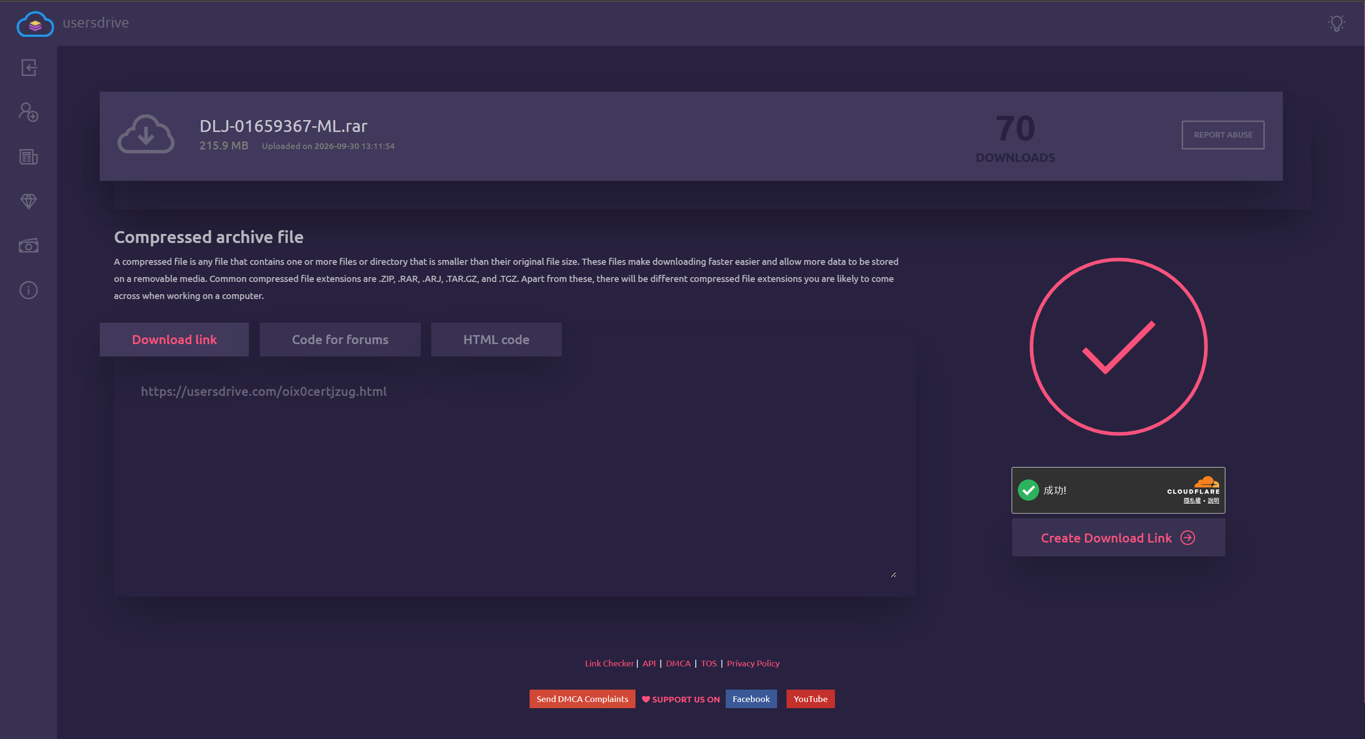Click the download link text area
This screenshot has height=739, width=1365.
pos(514,477)
